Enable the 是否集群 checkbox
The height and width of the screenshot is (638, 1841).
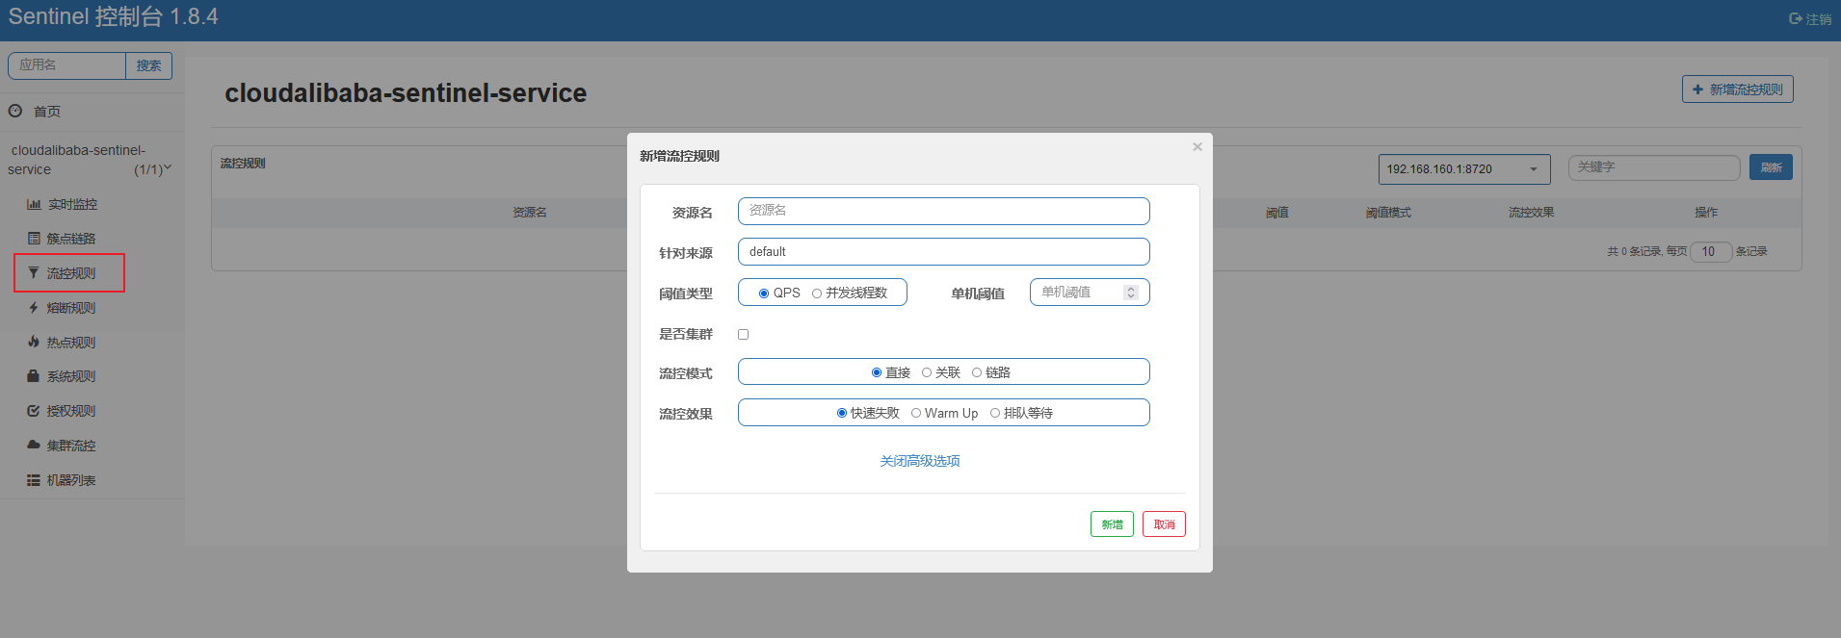(x=743, y=335)
